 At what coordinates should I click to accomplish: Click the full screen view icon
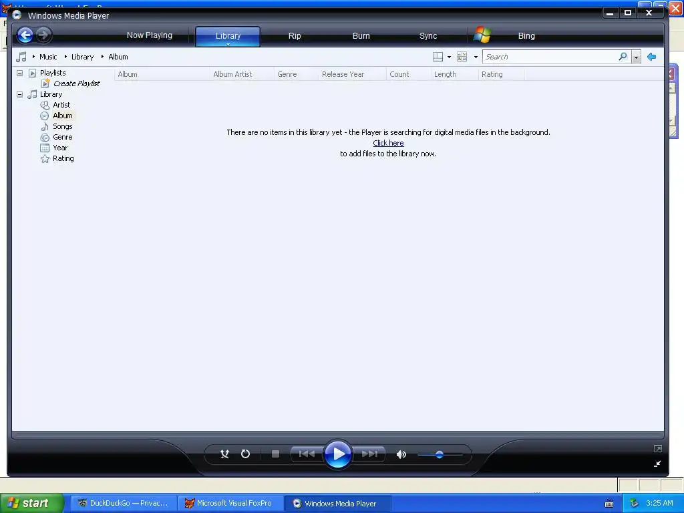[657, 448]
